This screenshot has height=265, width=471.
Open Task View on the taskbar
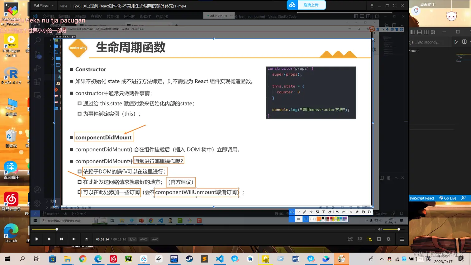click(37, 259)
